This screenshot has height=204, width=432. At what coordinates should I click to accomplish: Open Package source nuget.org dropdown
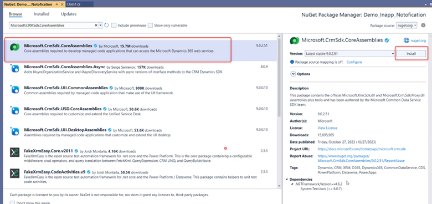pos(407,25)
